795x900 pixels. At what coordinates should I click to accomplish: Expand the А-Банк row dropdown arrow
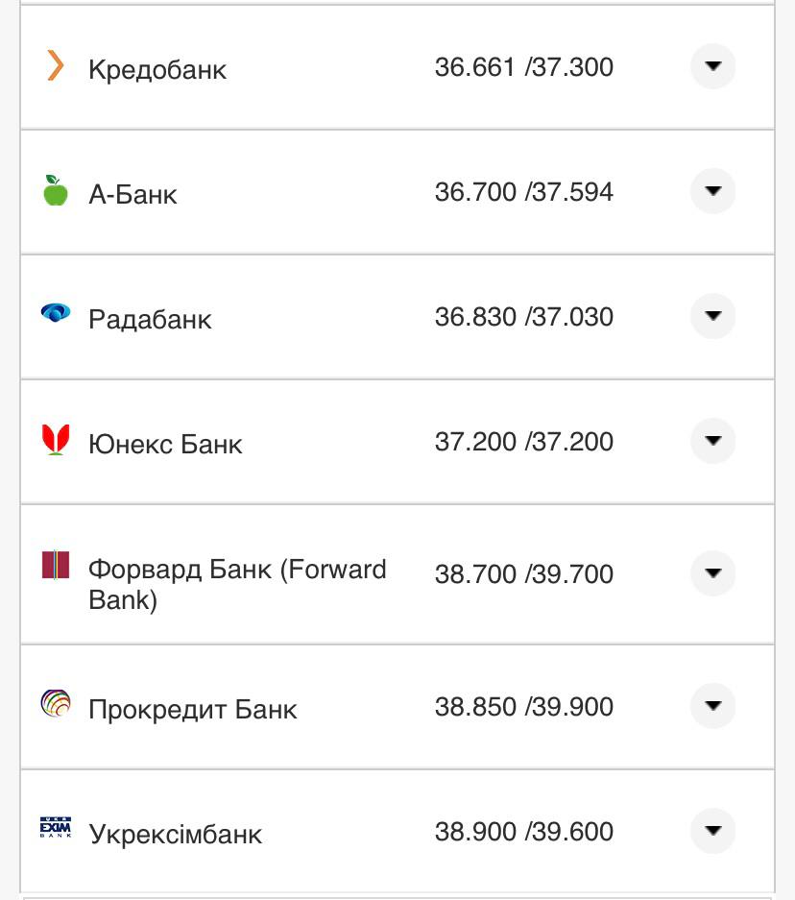coord(712,191)
